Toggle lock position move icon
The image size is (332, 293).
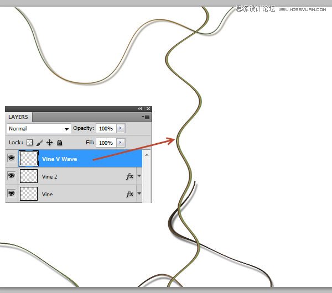[49, 143]
